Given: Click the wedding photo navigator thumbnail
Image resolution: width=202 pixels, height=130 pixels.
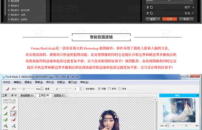Looking at the screenshot, I should pos(179,110).
